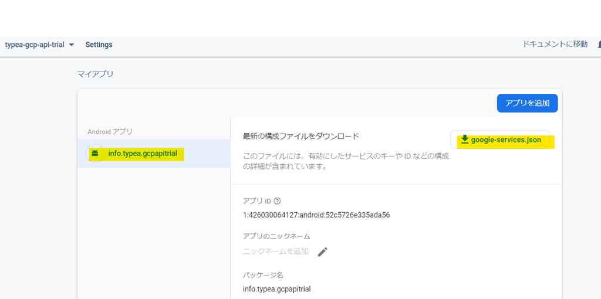
Task: Select info.typea.gcpapitrial in the app list
Action: (x=143, y=154)
